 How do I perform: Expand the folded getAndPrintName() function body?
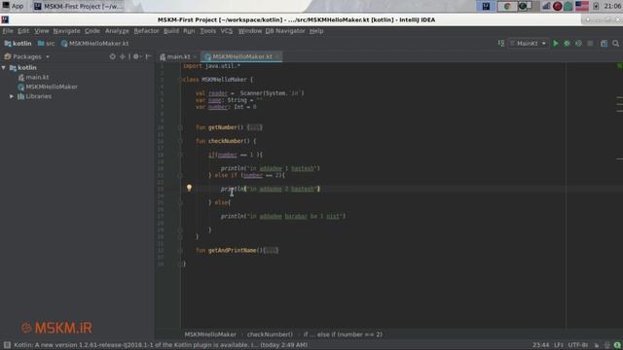(271, 251)
